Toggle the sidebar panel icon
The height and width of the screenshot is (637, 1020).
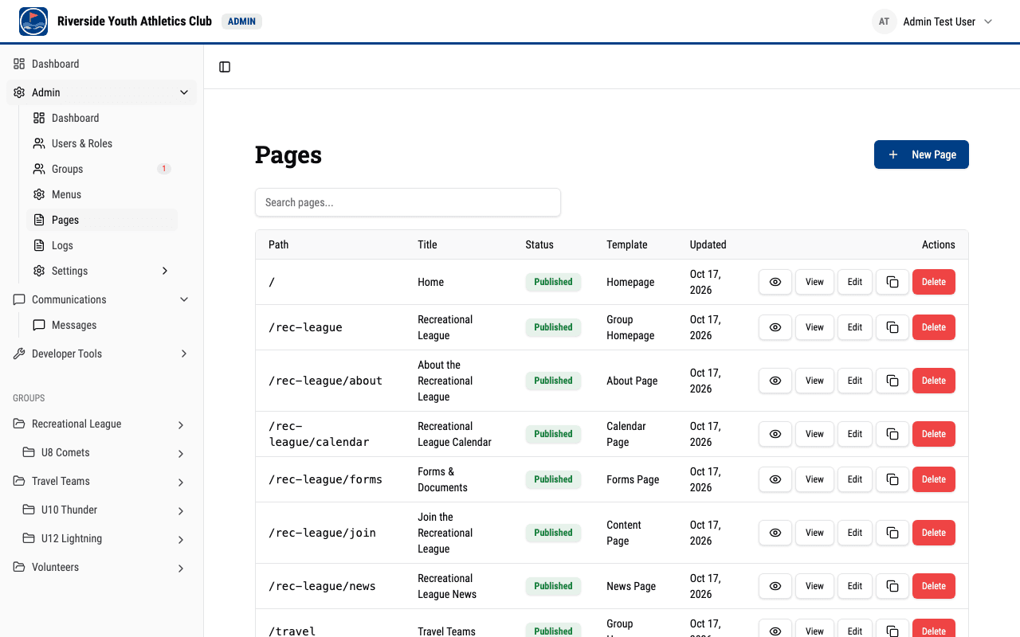pos(225,67)
